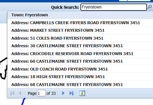This screenshot has width=153, height=105.
Task: Pick the Old Coach Road address
Action: (80, 69)
